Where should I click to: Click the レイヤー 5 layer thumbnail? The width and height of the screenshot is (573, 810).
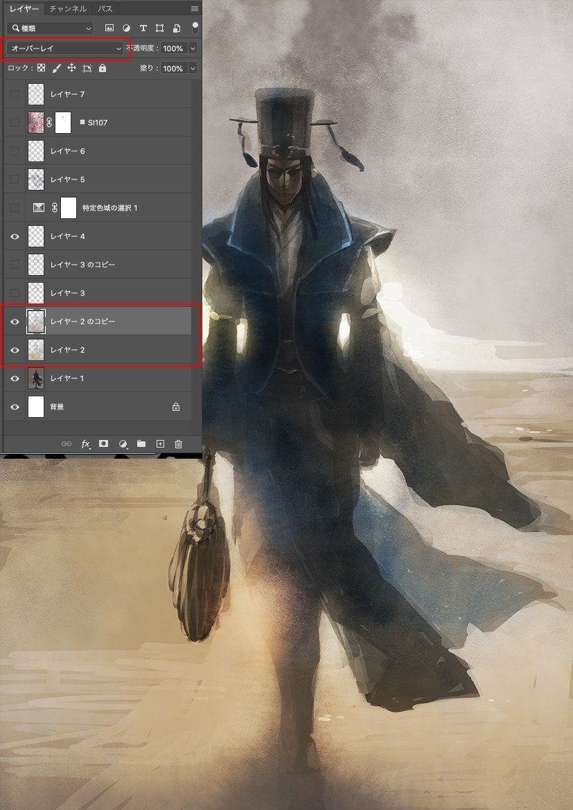click(35, 179)
